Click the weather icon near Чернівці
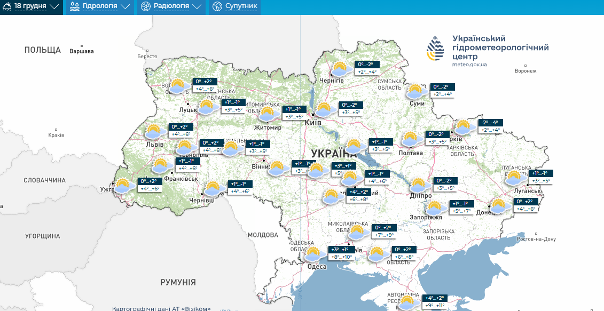604x311 pixels. [214, 188]
